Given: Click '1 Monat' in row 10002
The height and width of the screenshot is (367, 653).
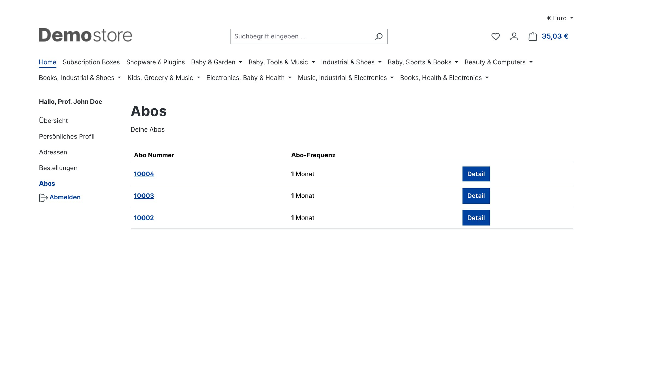Looking at the screenshot, I should click(x=303, y=218).
